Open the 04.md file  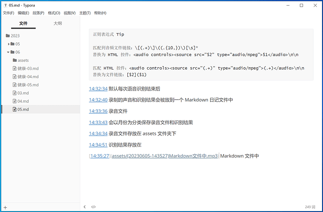click(23, 101)
